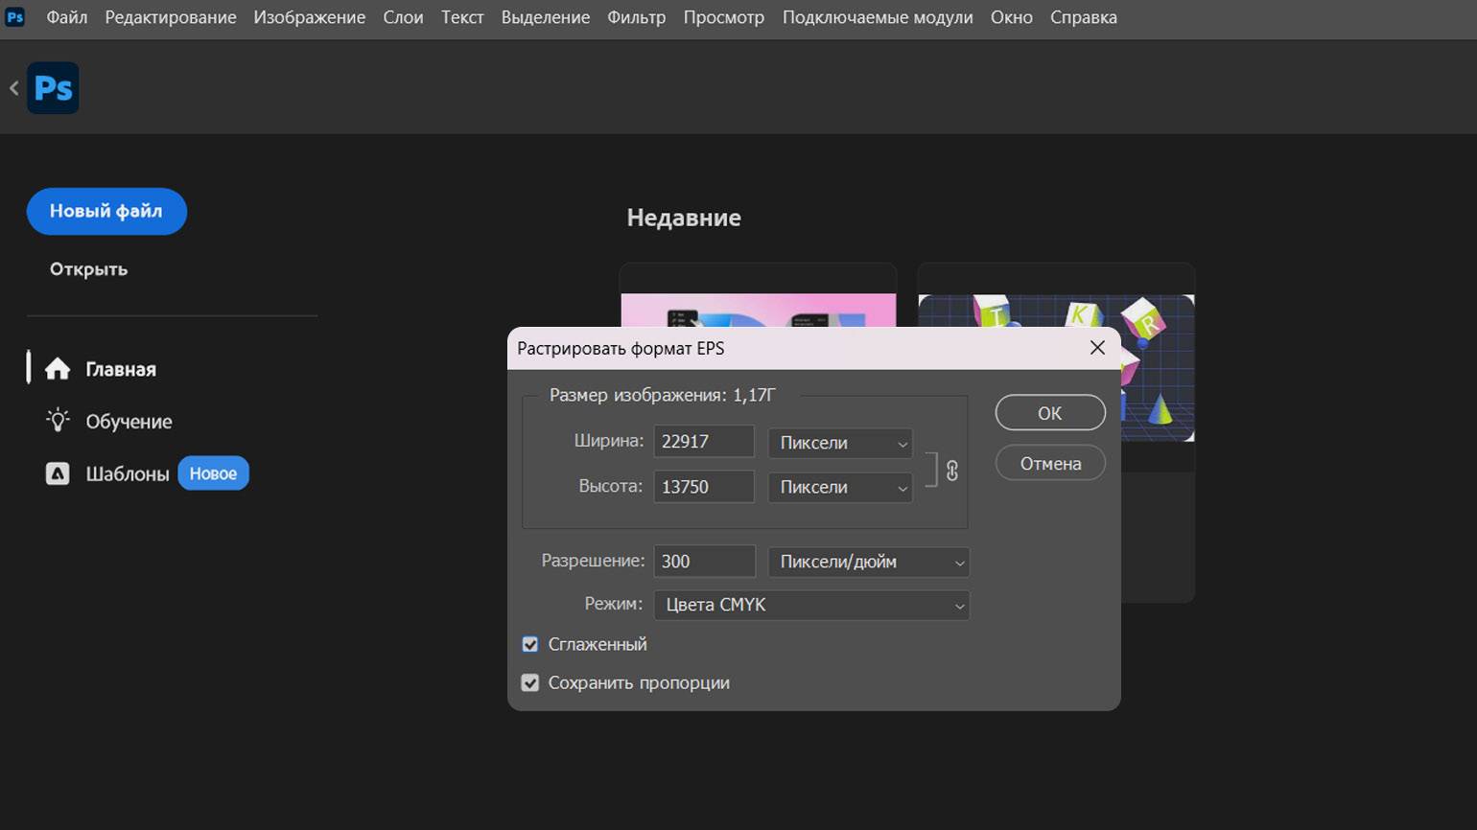Open the 3D cubes recent file thumbnail
Image resolution: width=1477 pixels, height=830 pixels.
pyautogui.click(x=1056, y=368)
